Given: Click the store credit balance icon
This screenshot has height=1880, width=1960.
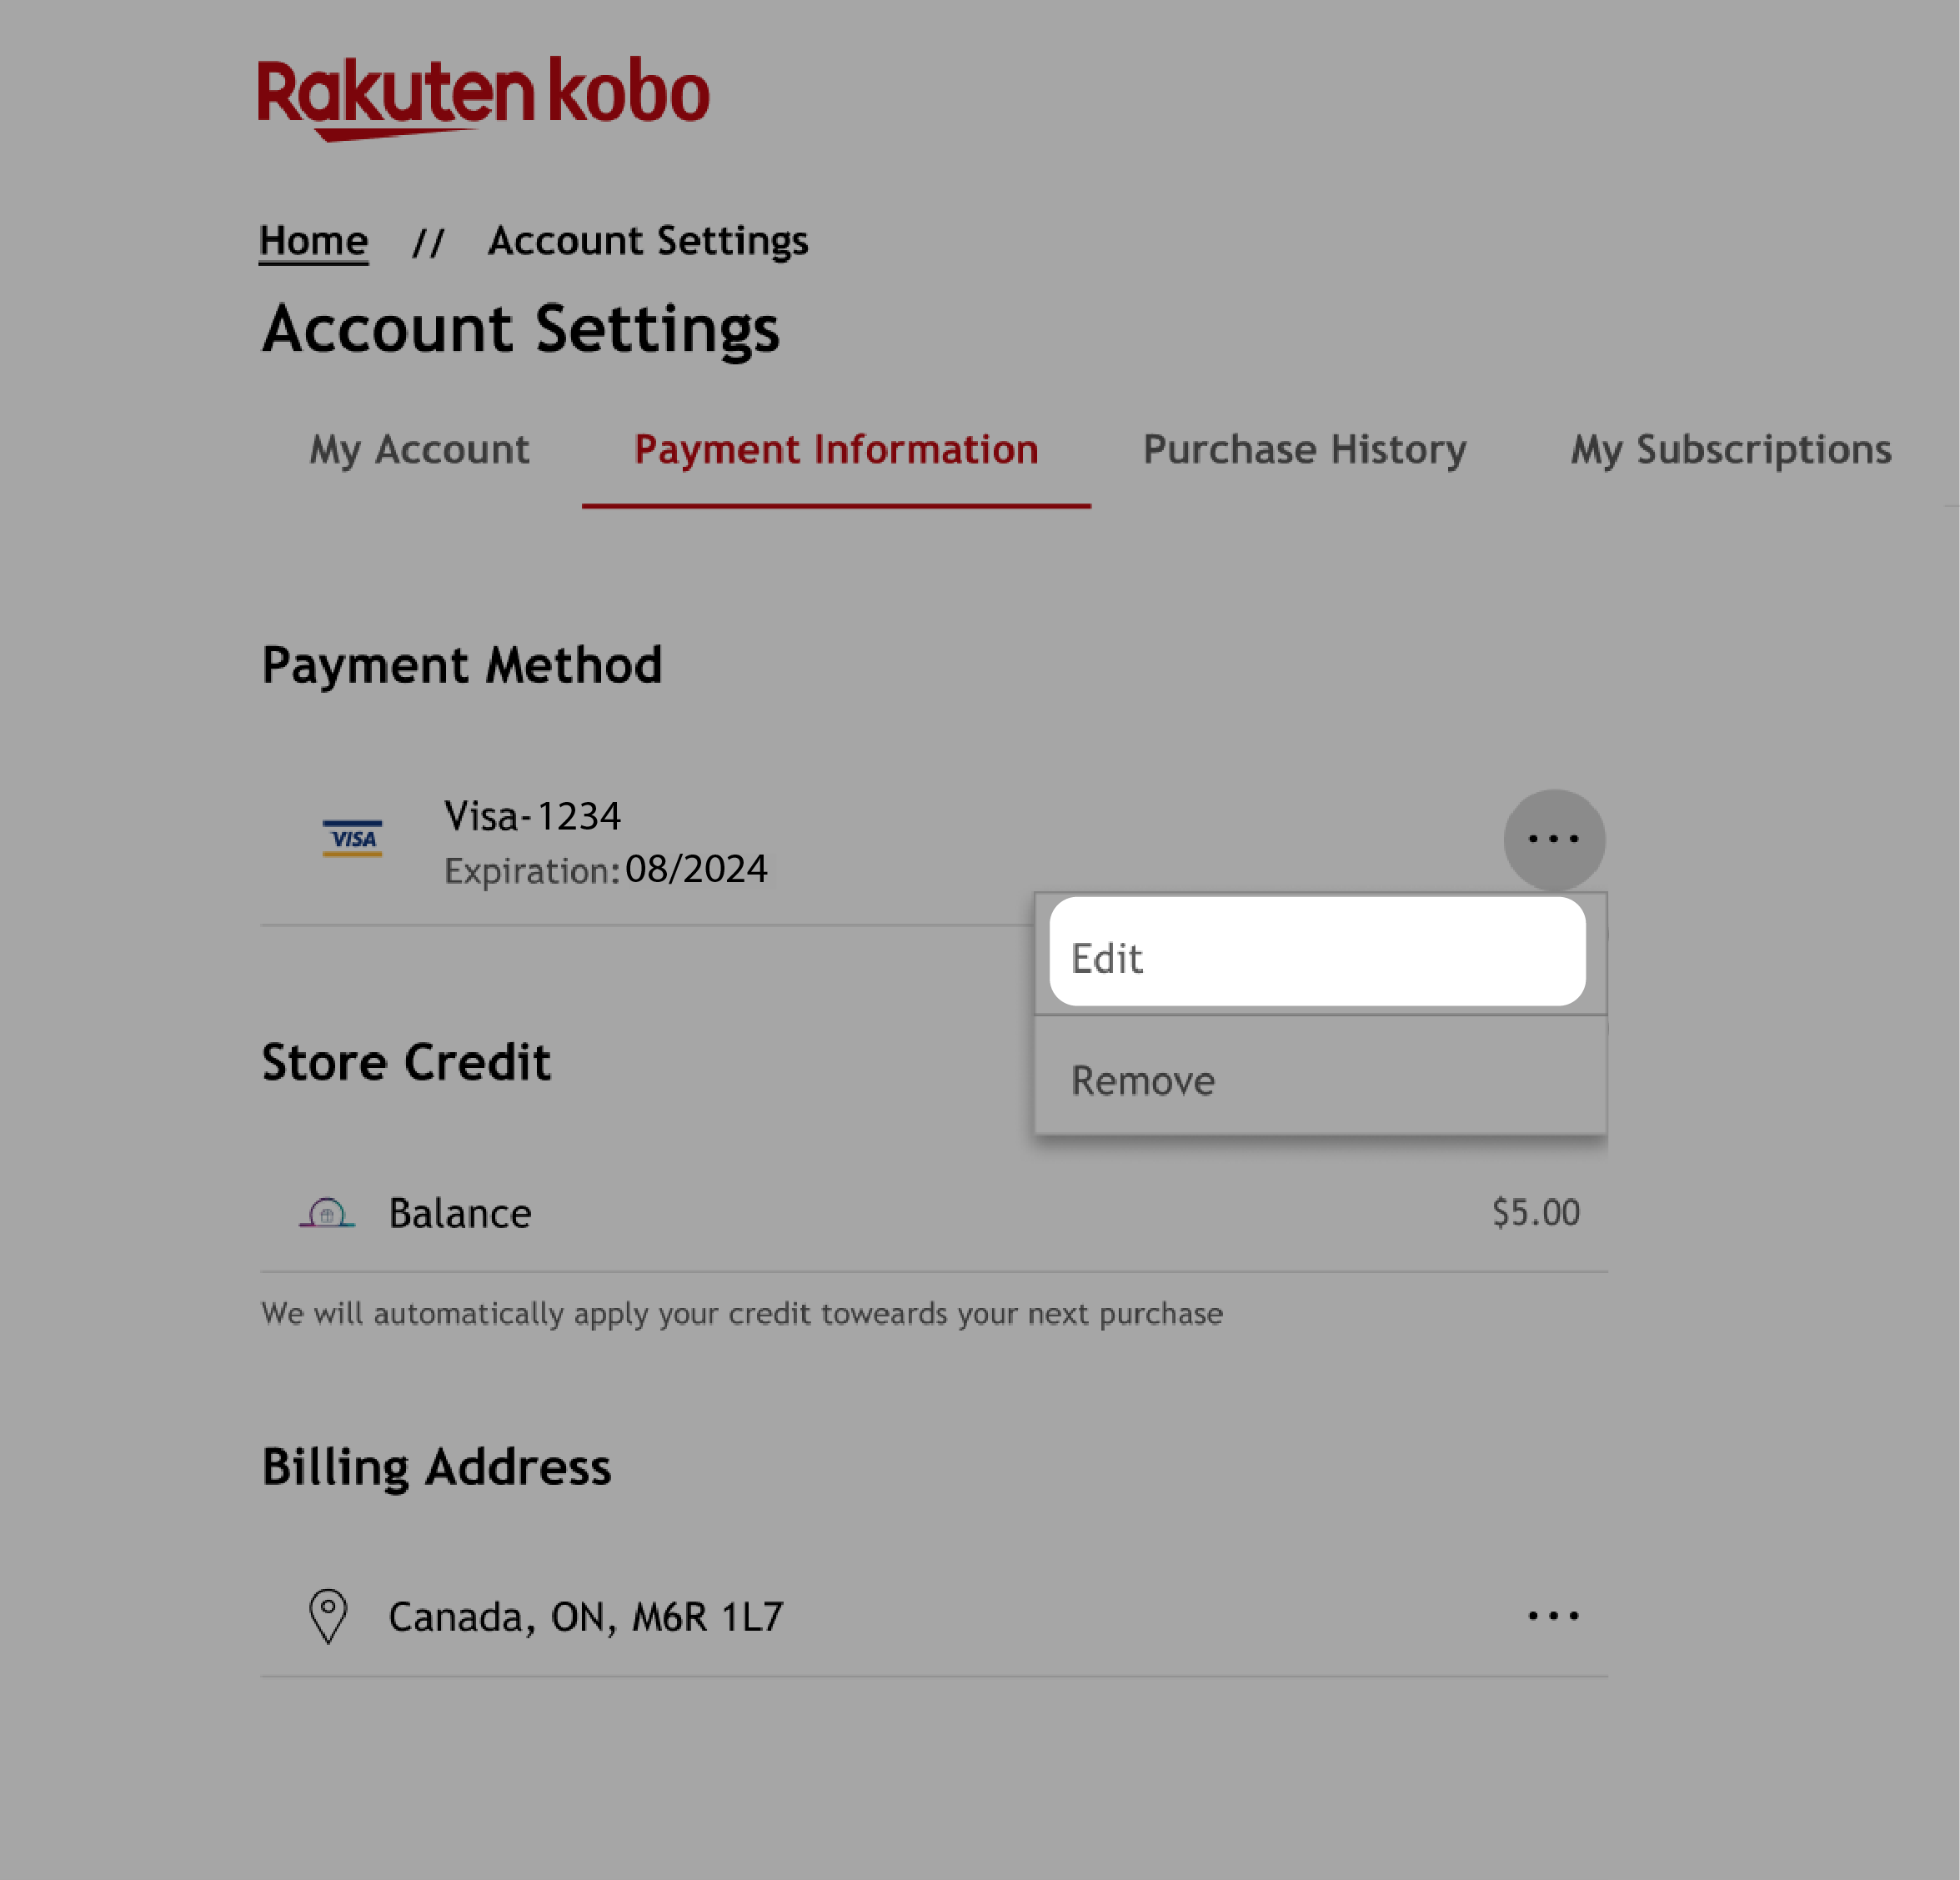Looking at the screenshot, I should coord(325,1211).
